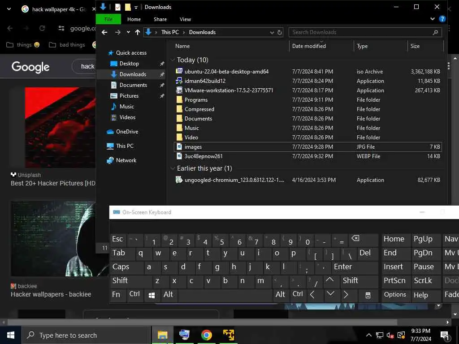Toggle Caps key on On-Screen Keyboard

126,267
